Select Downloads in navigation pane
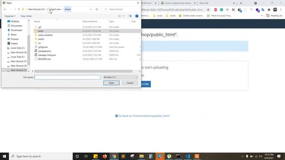Screen dimensions: 285x160 [16, 30]
